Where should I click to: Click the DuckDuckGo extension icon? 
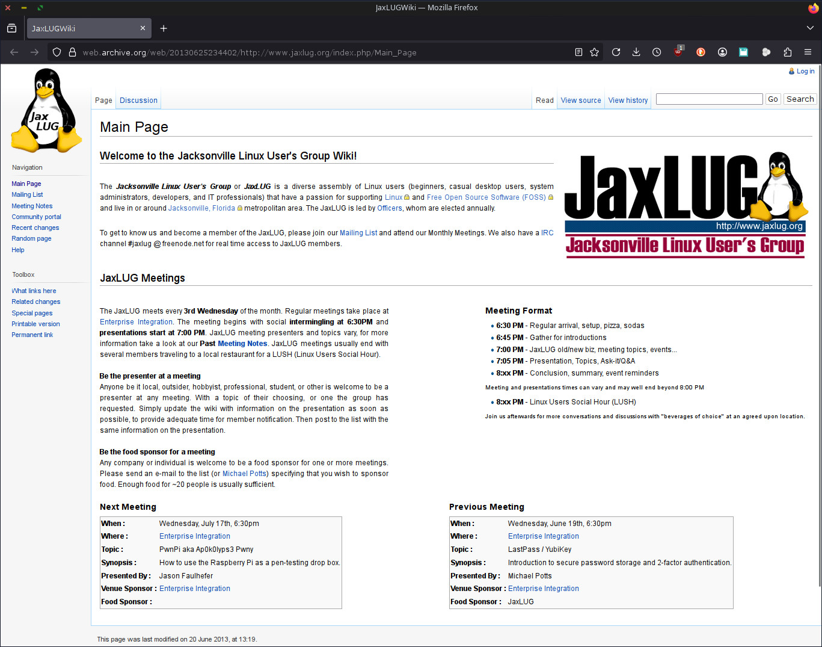[x=701, y=52]
